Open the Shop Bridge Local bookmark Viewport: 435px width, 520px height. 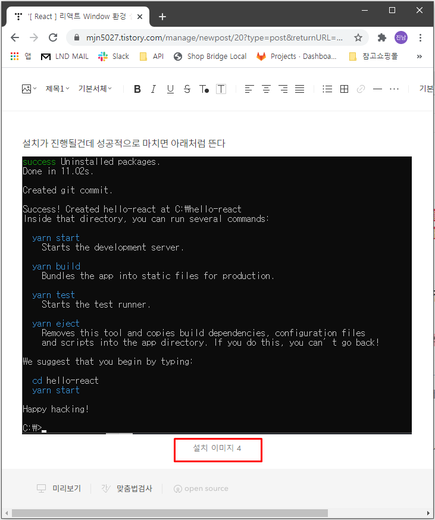210,57
